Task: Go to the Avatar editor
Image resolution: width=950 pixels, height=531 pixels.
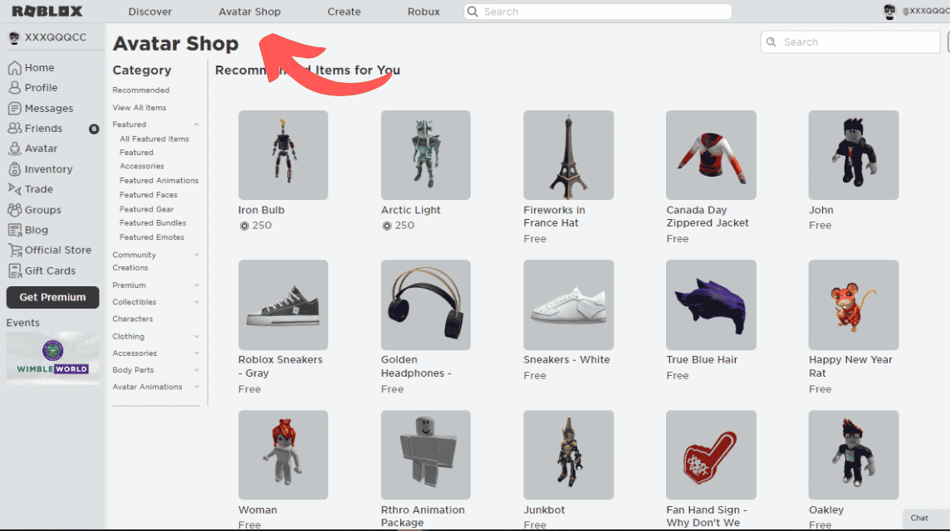Action: click(x=33, y=149)
